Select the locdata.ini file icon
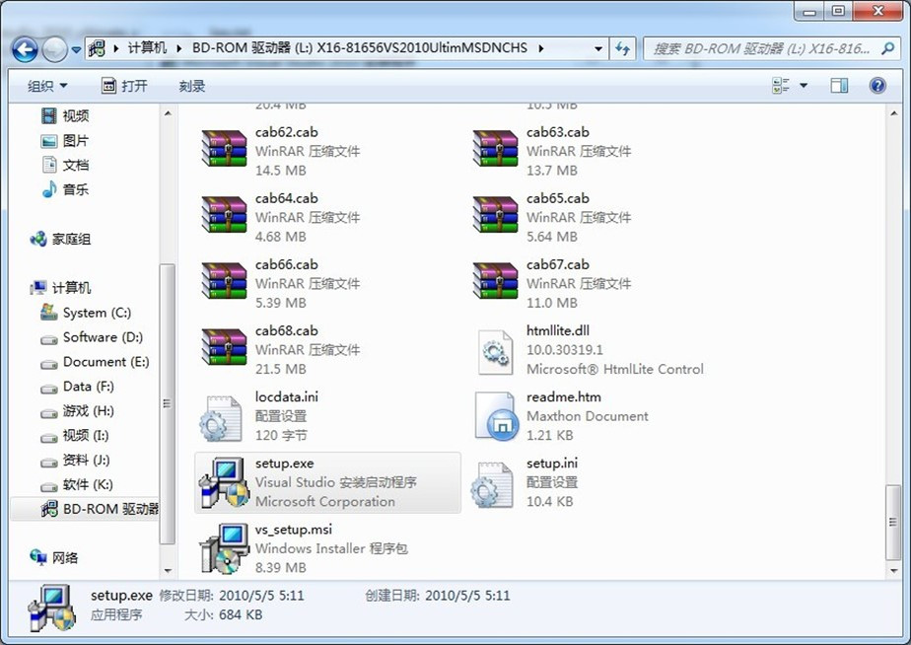Image resolution: width=911 pixels, height=645 pixels. pos(221,418)
